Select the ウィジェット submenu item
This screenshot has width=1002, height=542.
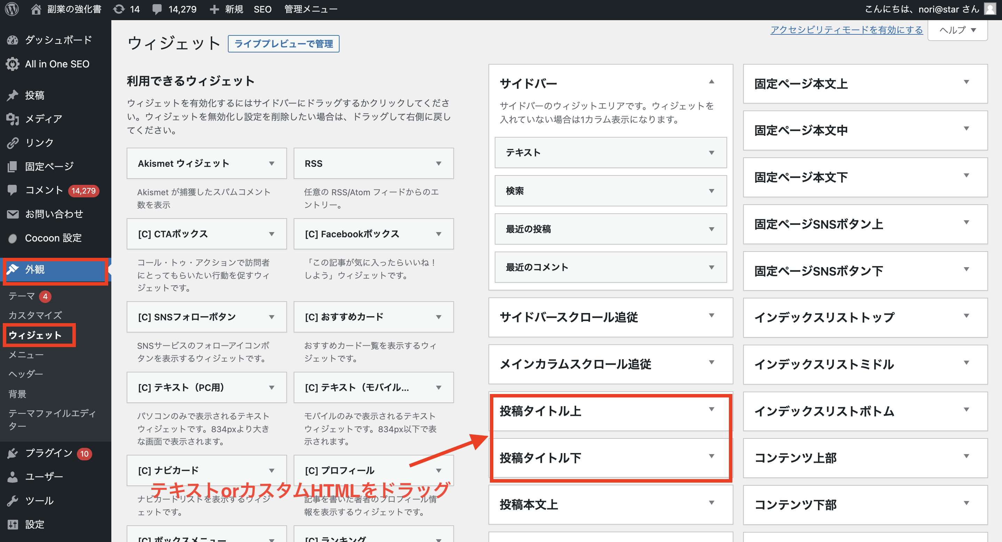(35, 335)
